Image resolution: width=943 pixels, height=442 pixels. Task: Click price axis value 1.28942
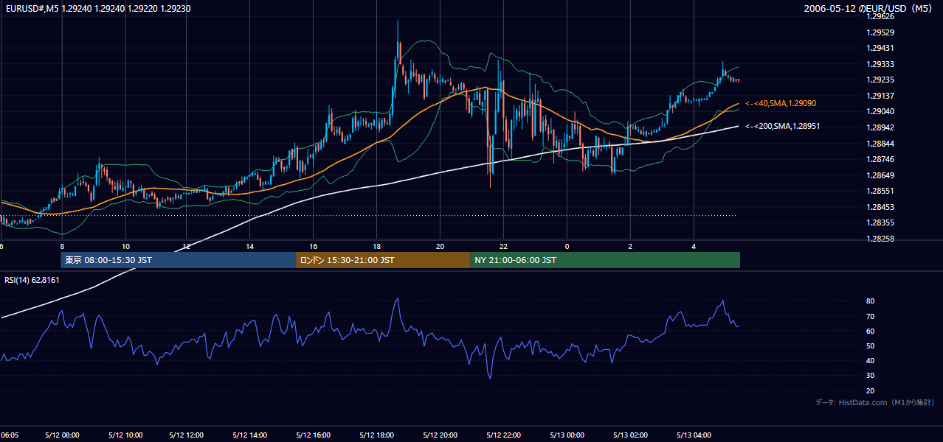point(880,127)
